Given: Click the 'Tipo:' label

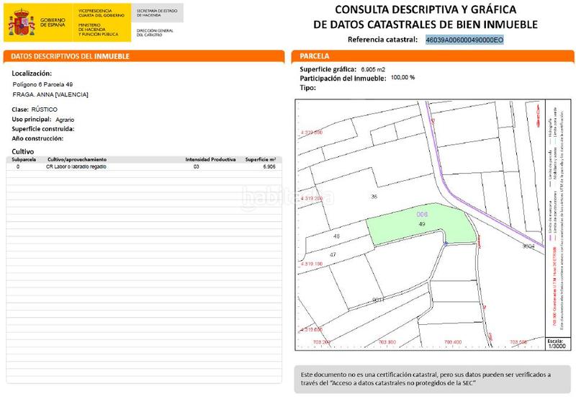Looking at the screenshot, I should [x=308, y=88].
